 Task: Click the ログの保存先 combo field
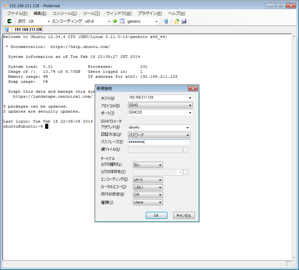pyautogui.click(x=158, y=173)
